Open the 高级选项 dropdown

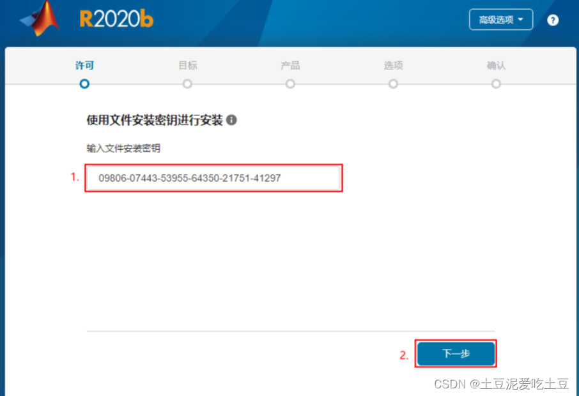coord(501,20)
